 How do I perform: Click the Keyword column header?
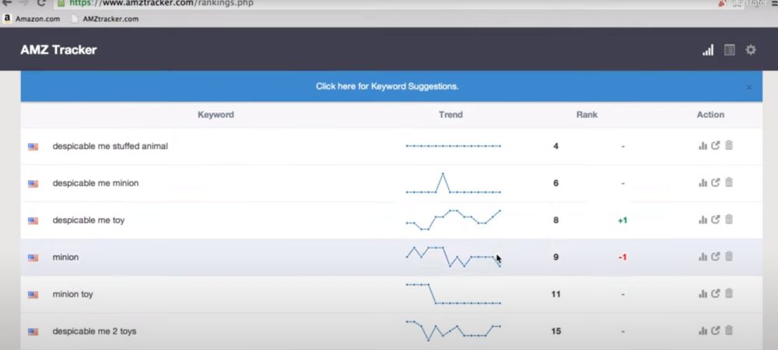point(216,115)
